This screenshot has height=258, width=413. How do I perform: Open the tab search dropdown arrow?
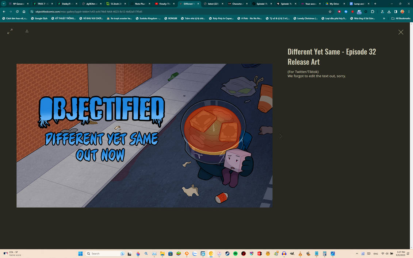[4, 4]
